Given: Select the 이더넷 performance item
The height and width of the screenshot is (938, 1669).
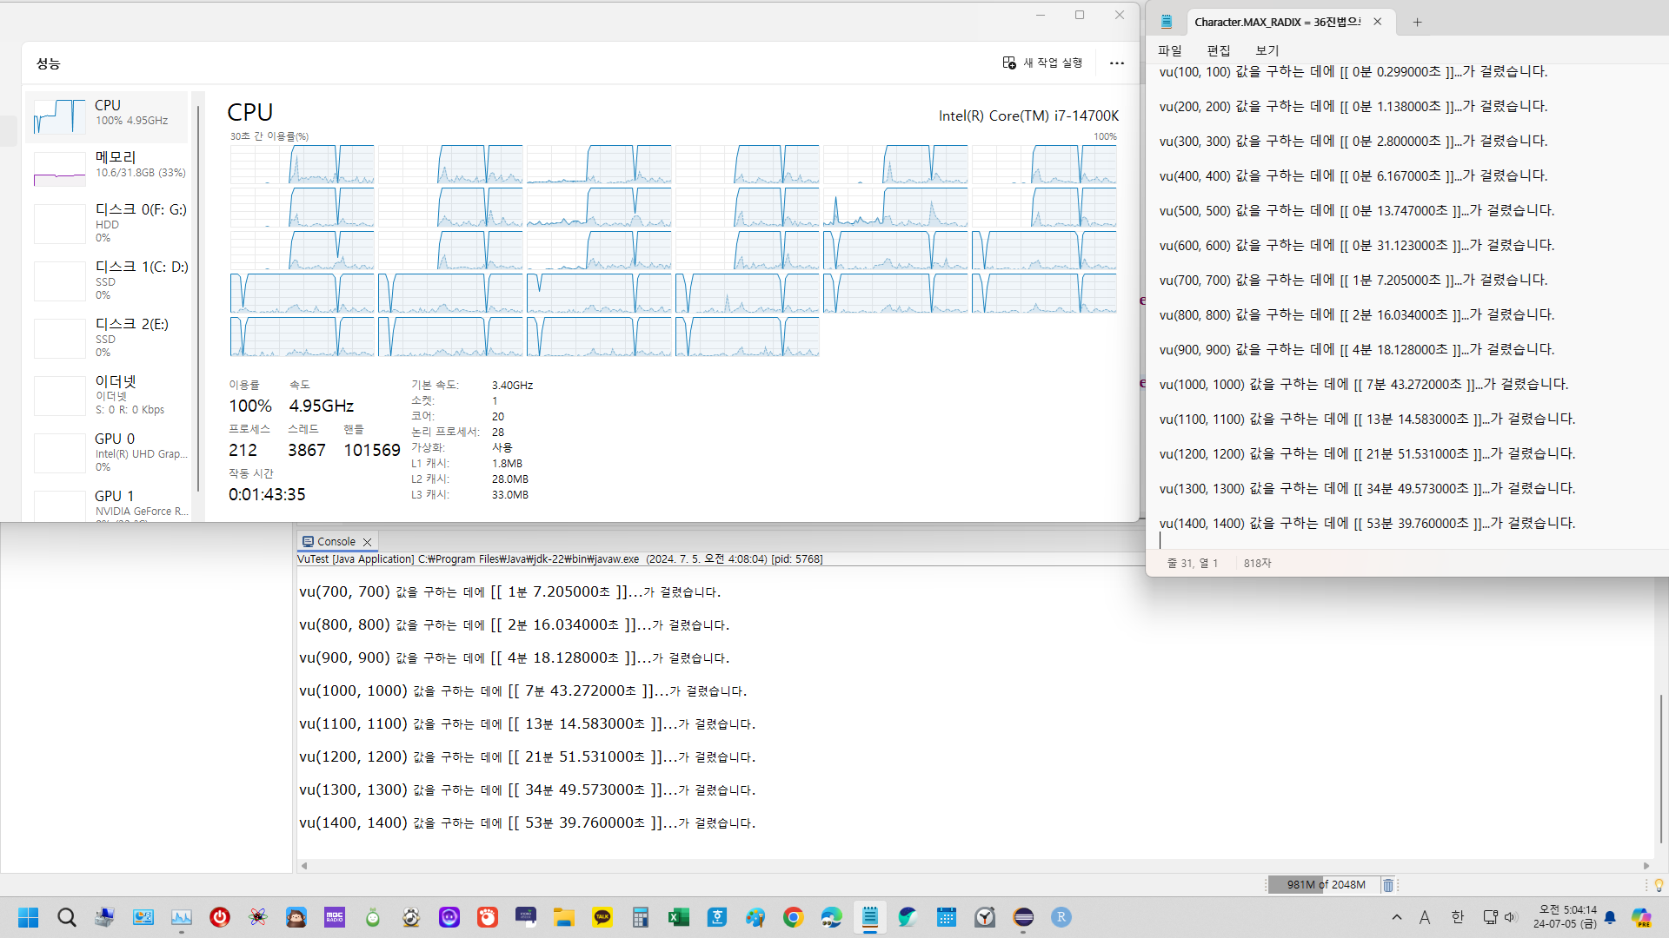Looking at the screenshot, I should (x=109, y=393).
